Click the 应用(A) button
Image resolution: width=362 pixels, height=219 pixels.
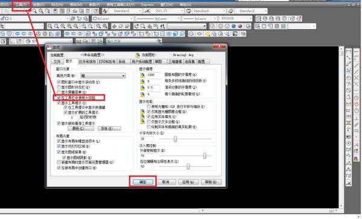click(x=188, y=182)
